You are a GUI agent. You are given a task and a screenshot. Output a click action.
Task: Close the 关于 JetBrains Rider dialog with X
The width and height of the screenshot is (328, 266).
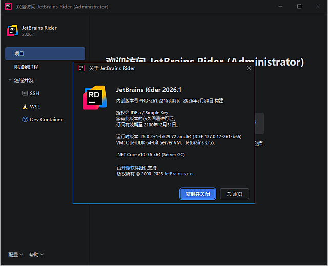pos(248,68)
